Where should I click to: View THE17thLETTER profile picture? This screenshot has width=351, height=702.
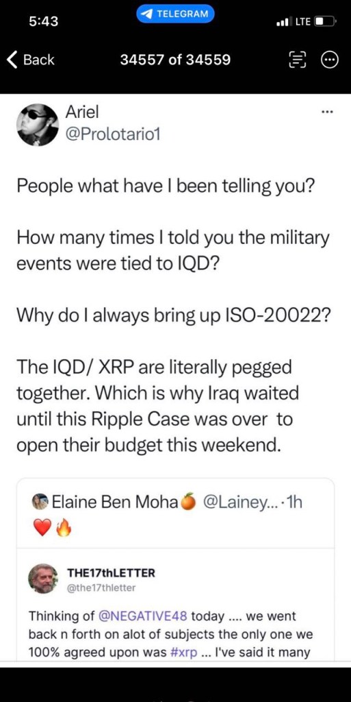click(x=43, y=579)
